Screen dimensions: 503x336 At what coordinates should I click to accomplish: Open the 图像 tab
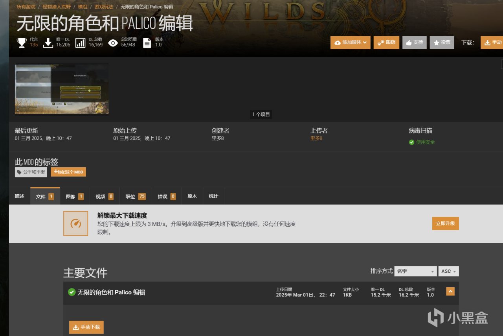(x=75, y=196)
